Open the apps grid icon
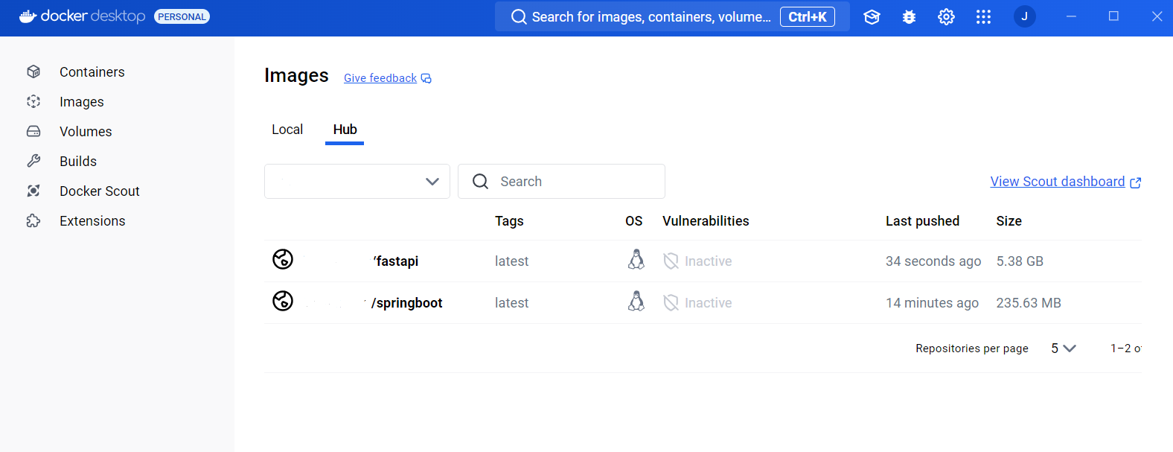This screenshot has height=452, width=1173. pos(983,16)
